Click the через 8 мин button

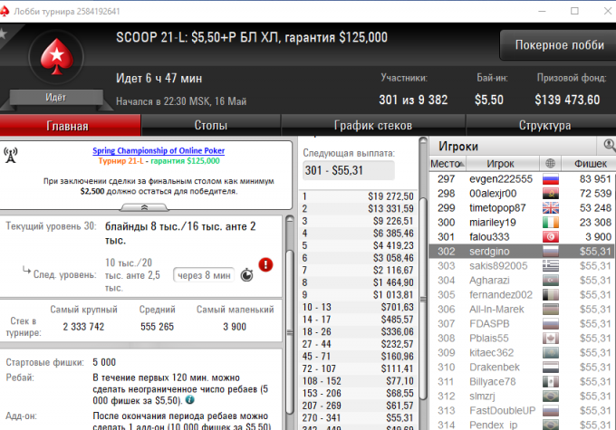pos(204,275)
